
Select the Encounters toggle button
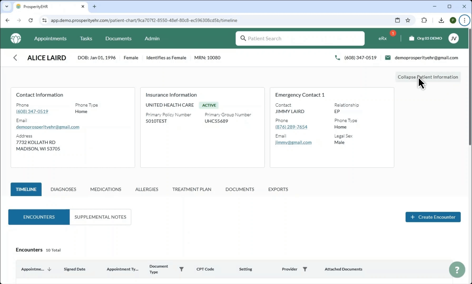[39, 217]
